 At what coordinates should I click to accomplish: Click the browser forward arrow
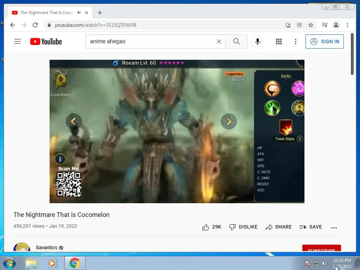tap(24, 25)
